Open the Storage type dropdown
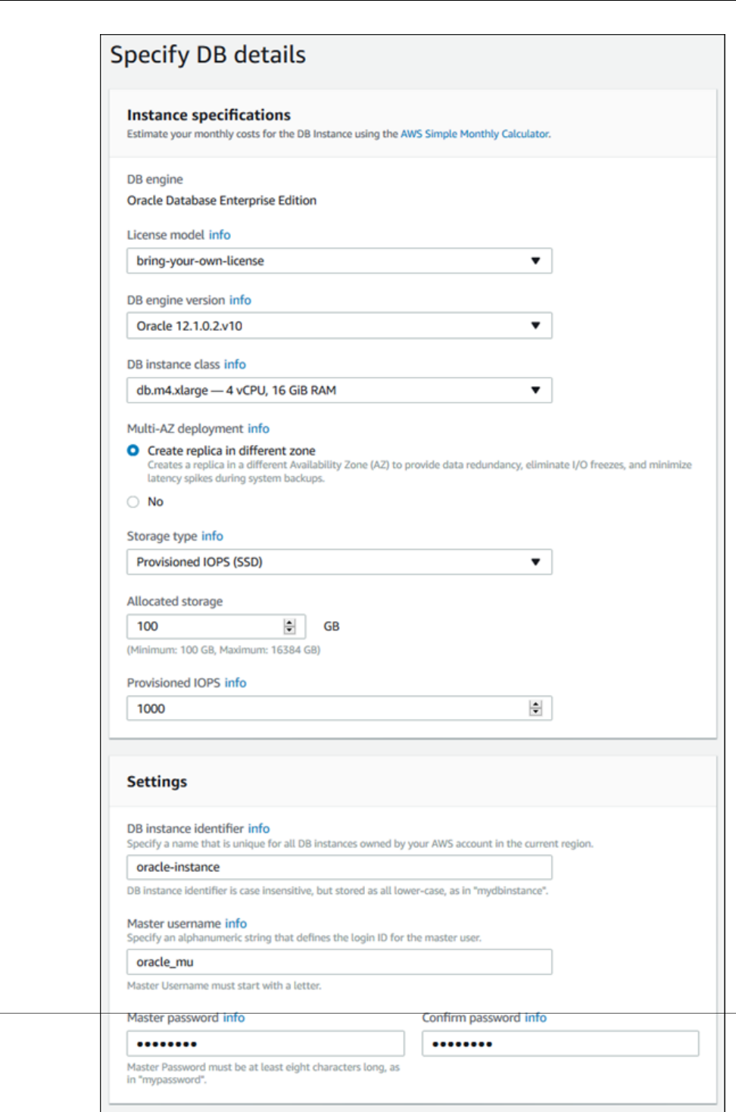 point(338,562)
